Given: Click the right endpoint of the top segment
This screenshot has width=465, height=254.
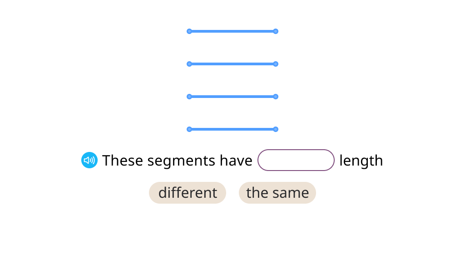Looking at the screenshot, I should [x=276, y=31].
